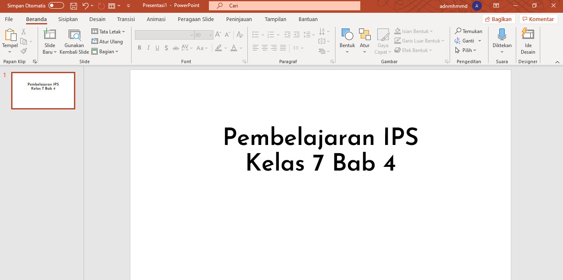Toggle underline formatting
Screen dimensions: 563x280
pyautogui.click(x=157, y=48)
